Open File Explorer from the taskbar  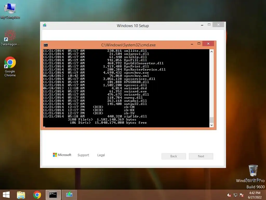(x=21, y=195)
